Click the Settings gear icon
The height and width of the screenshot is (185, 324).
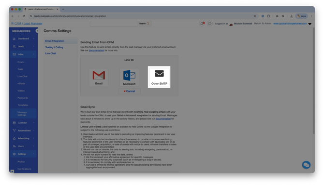[14, 154]
